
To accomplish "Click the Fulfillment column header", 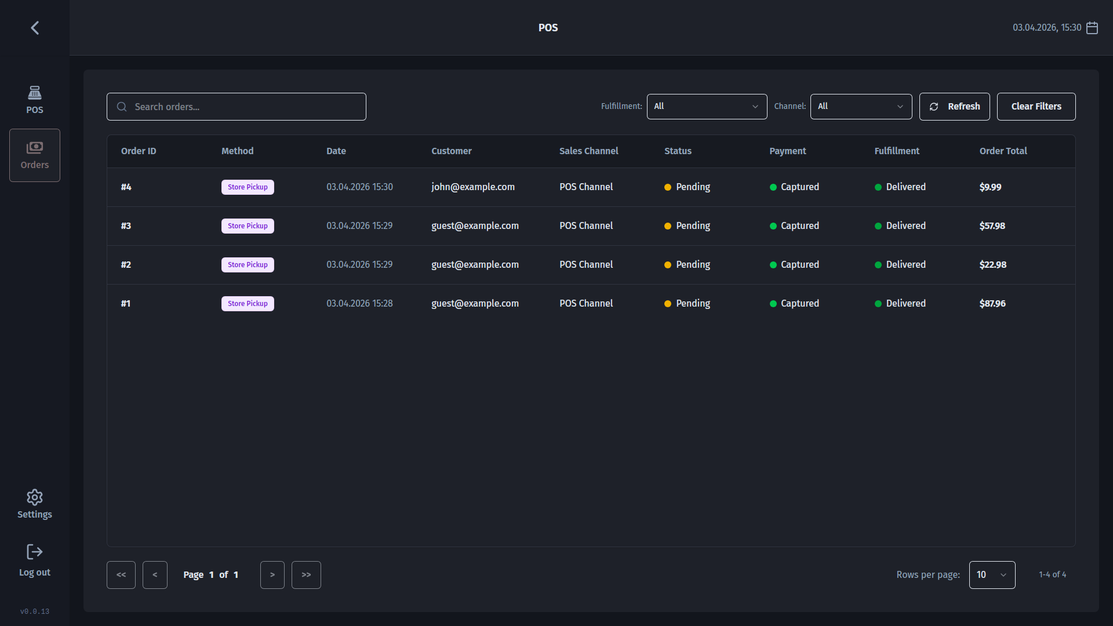I will 897,151.
